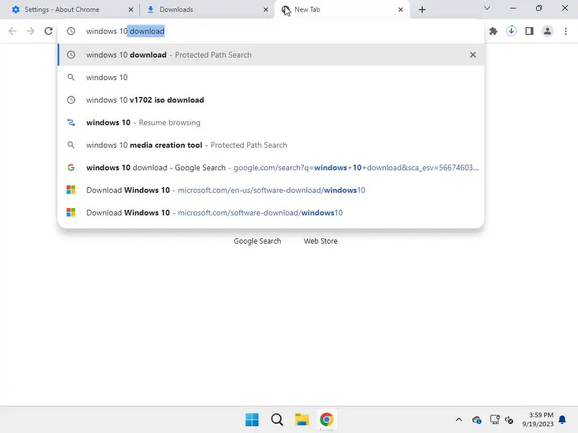Click the Google Search shortcut

tap(257, 241)
